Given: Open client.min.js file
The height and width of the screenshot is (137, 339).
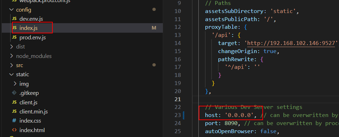Looking at the screenshot, I should pos(33,112).
